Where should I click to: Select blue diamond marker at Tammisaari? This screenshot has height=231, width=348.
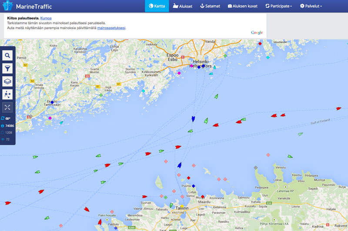pos(52,102)
